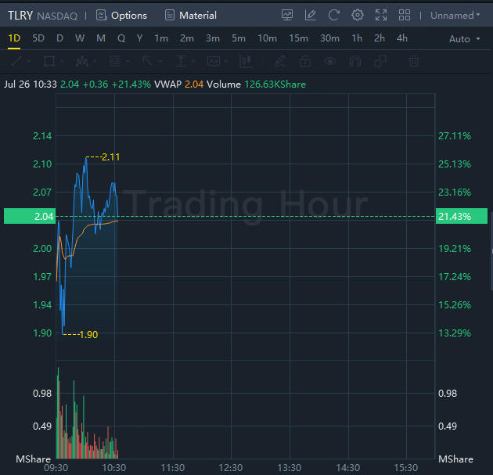Image resolution: width=493 pixels, height=475 pixels.
Task: Delete drawings with the trash icon
Action: [414, 61]
